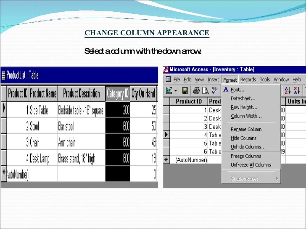Select Freeze Columns menu entry
Image resolution: width=306 pixels, height=229 pixels.
point(251,156)
